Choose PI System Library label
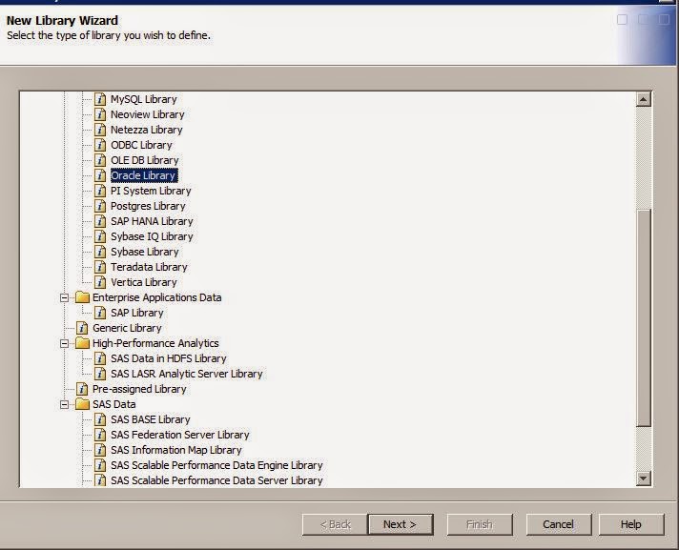The image size is (679, 550). point(151,191)
